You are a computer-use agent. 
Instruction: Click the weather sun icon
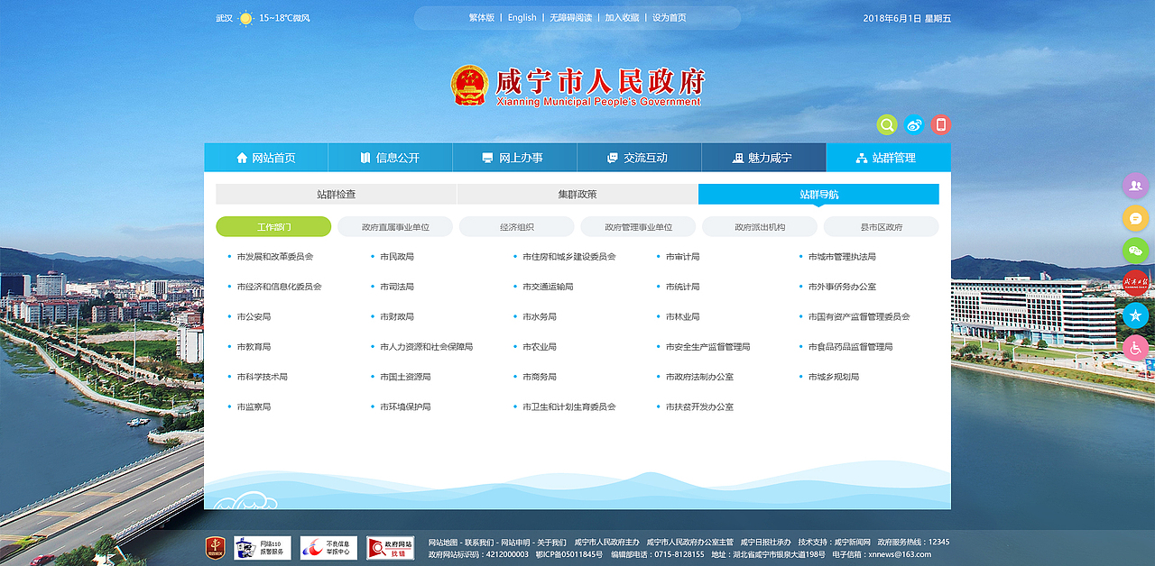tap(246, 18)
